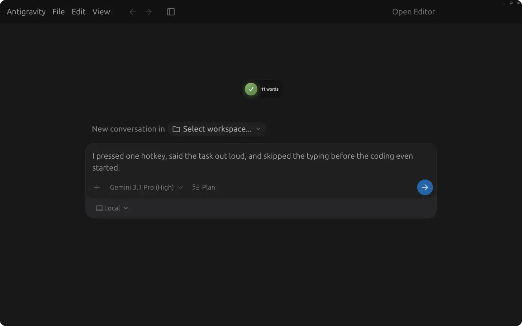Open the Local environment dropdown

pyautogui.click(x=112, y=208)
